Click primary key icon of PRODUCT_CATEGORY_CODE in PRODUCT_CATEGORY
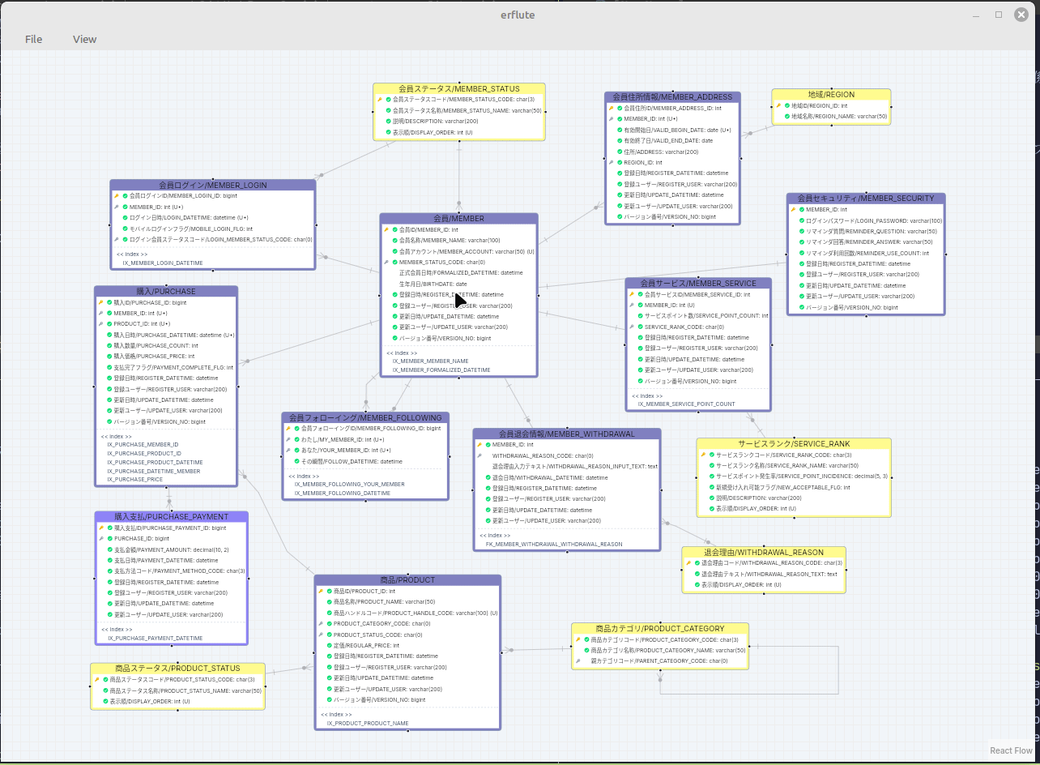Viewport: 1040px width, 765px height. [x=578, y=639]
